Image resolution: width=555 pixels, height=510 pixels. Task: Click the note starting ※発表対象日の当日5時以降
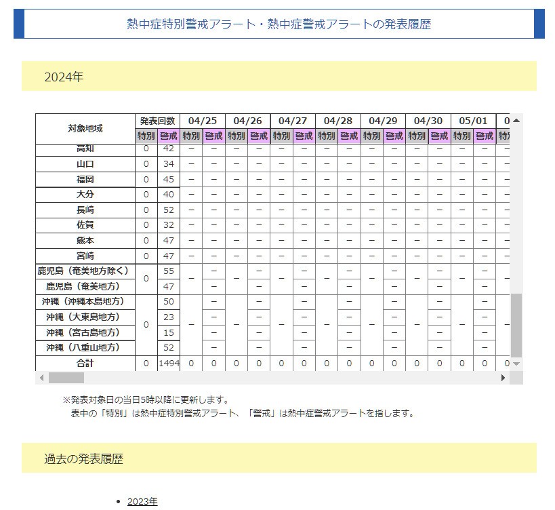(146, 400)
